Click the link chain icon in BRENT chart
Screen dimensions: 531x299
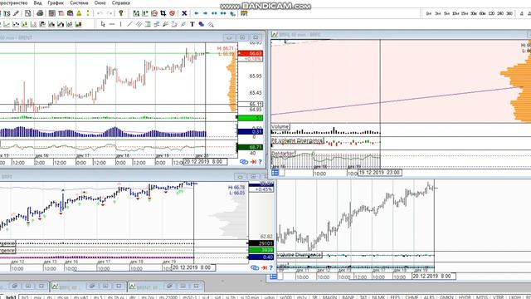244,162
